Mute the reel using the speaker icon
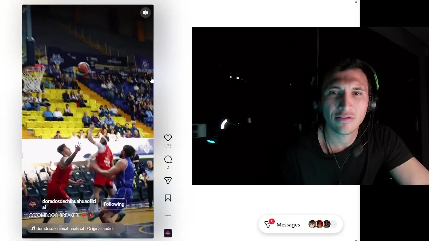Image resolution: width=429 pixels, height=241 pixels. point(145,13)
